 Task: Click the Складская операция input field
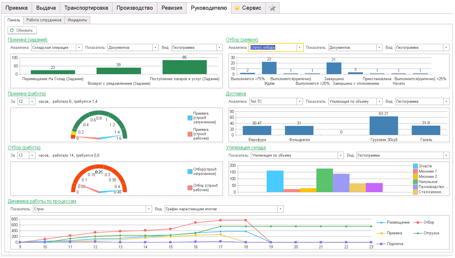tap(54, 47)
